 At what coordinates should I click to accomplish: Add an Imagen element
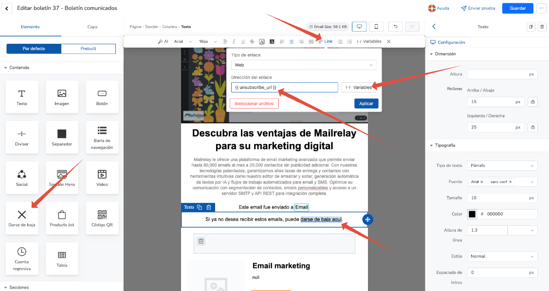tap(62, 97)
